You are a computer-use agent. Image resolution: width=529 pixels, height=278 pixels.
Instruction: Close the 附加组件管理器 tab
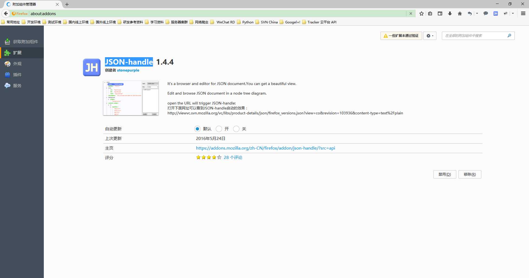(x=57, y=4)
